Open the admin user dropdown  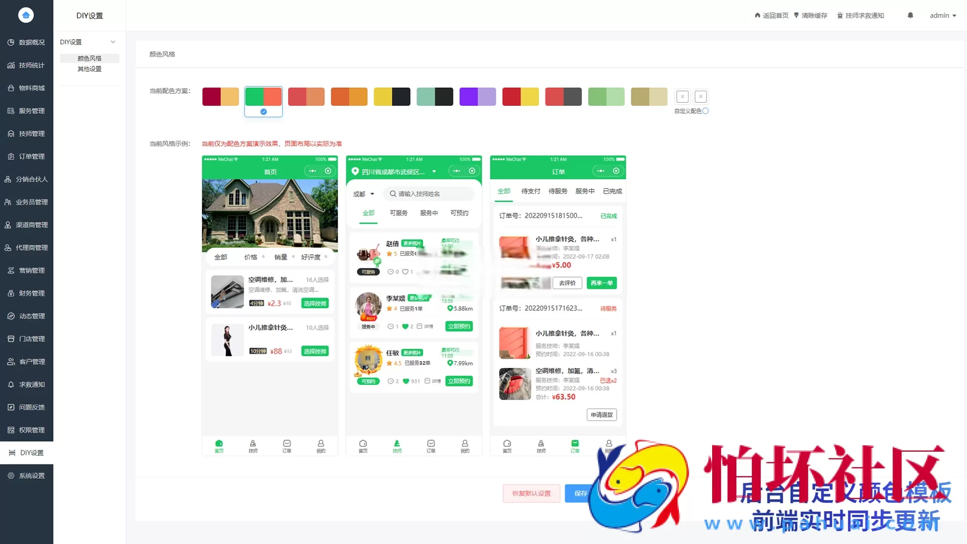[x=942, y=15]
